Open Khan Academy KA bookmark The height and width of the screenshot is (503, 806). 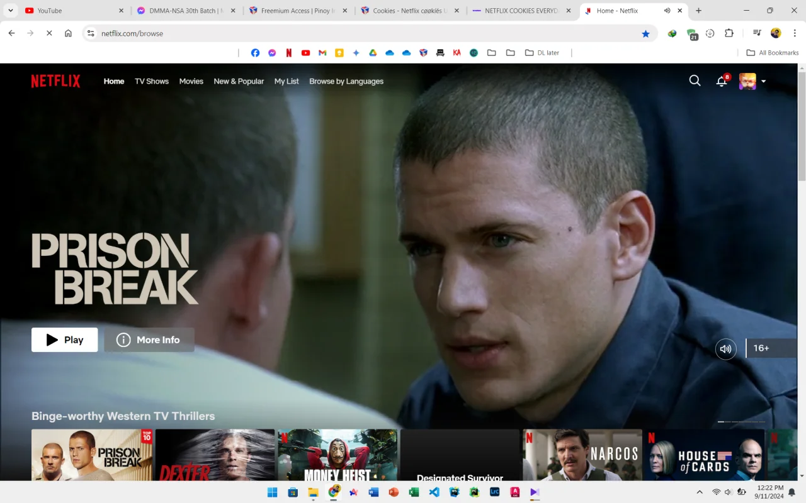click(x=457, y=53)
